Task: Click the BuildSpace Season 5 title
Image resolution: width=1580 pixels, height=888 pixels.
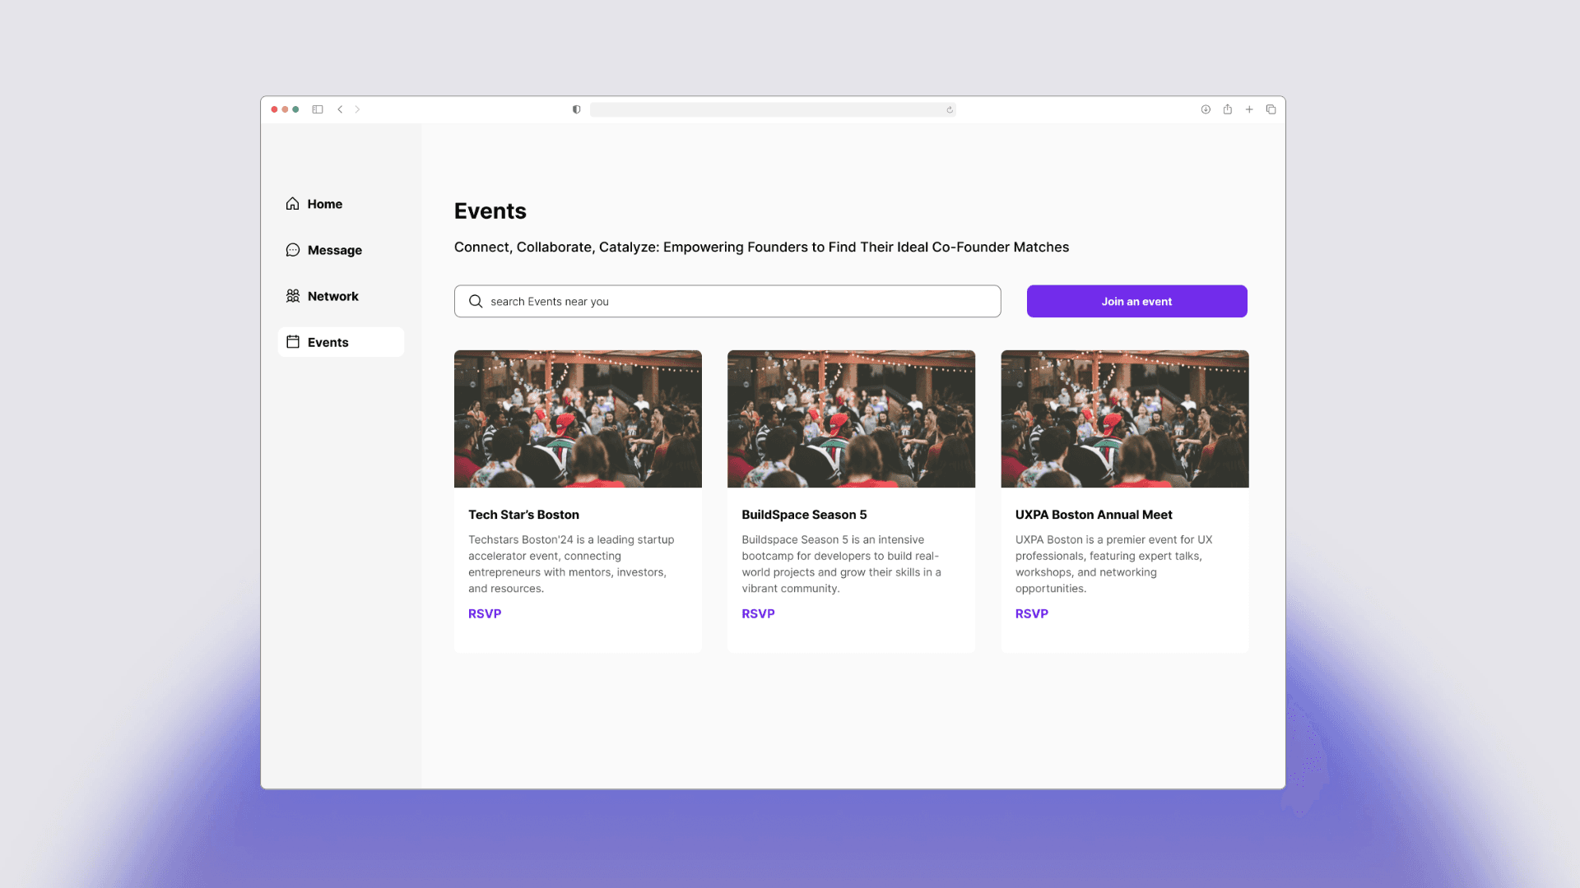Action: coord(804,515)
